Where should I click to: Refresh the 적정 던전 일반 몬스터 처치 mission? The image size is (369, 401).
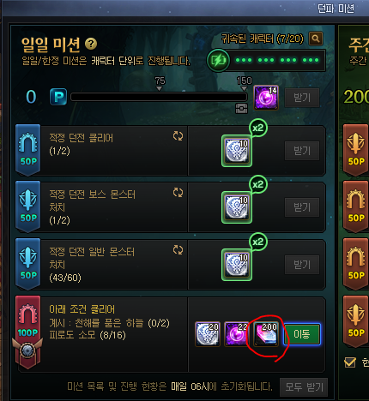[x=178, y=250]
